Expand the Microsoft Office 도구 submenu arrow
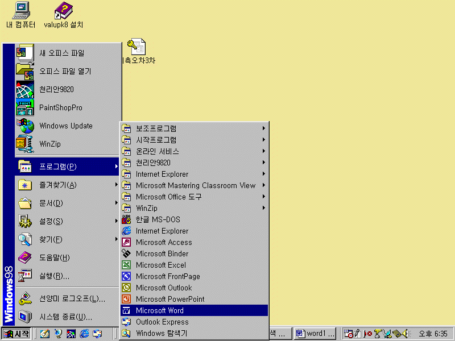This screenshot has height=341, width=455. click(x=263, y=196)
